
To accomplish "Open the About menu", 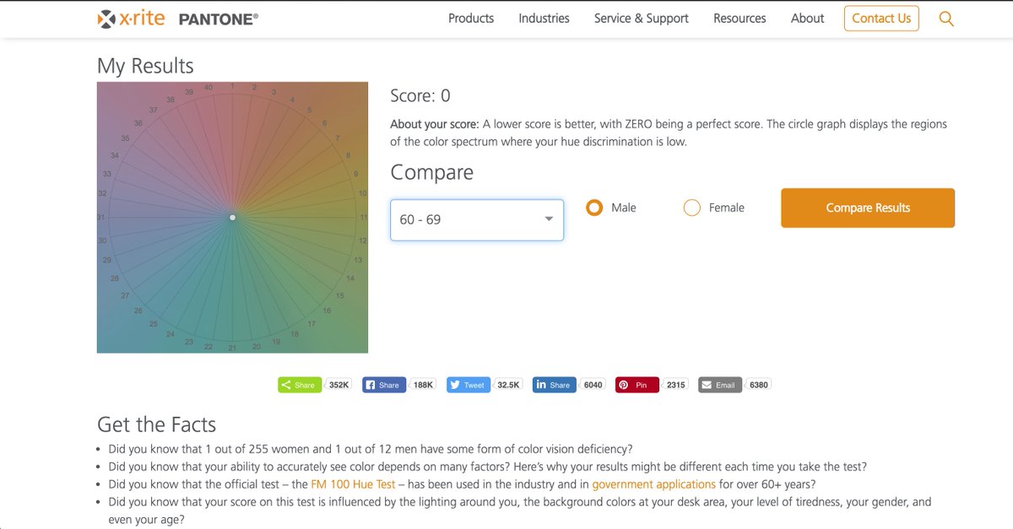I will [807, 19].
